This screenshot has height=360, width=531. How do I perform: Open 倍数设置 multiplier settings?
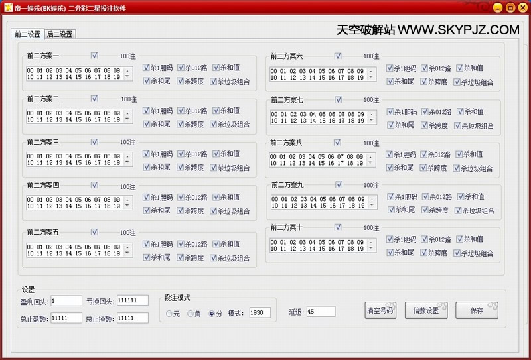(x=426, y=311)
